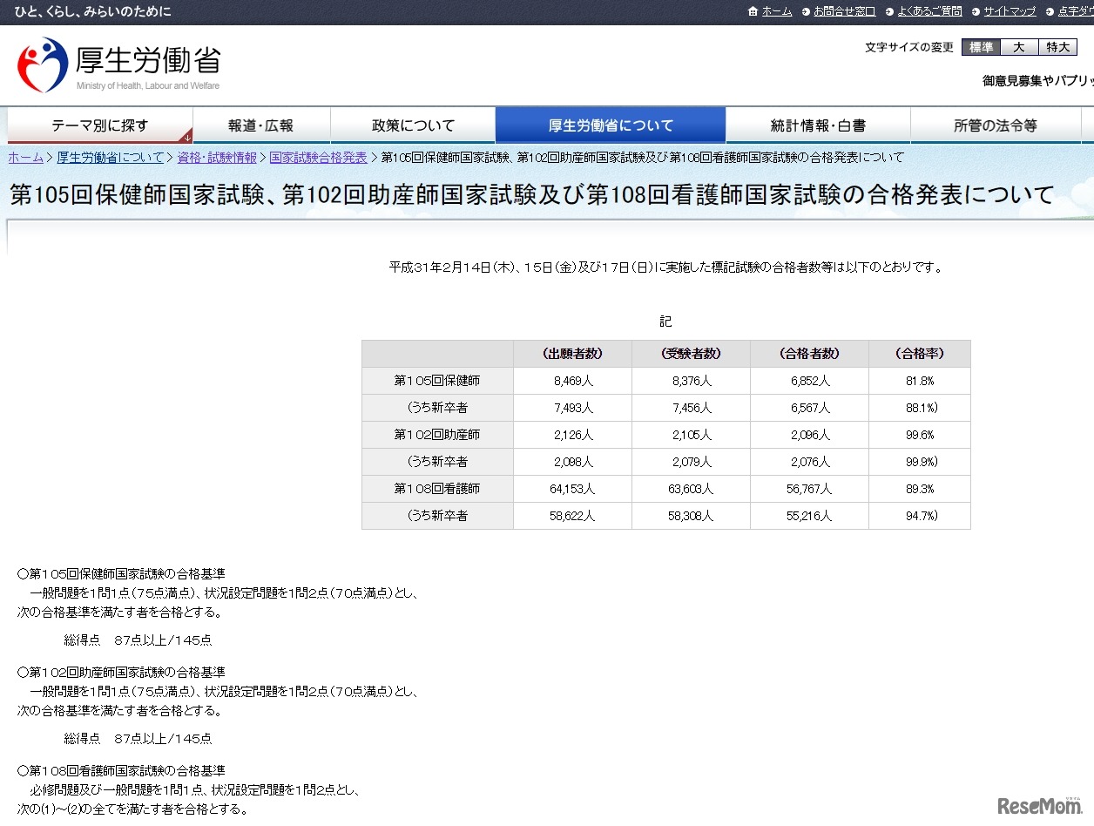Open the 報道・広報 section
Screen dimensions: 1094x826
pos(261,125)
